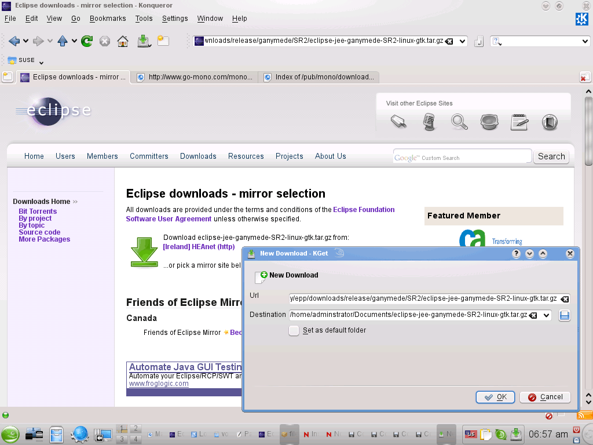
Task: Expand the Up button history dropdown
Action: click(x=74, y=41)
